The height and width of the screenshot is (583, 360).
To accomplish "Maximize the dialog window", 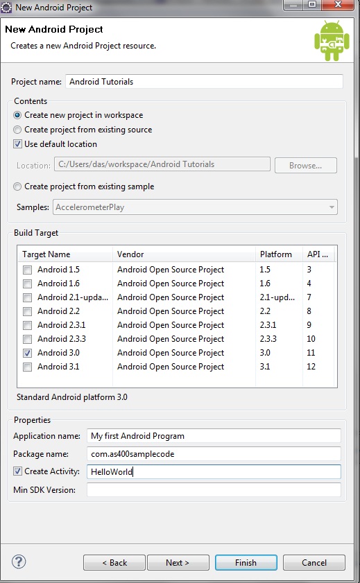I will pyautogui.click(x=312, y=4).
